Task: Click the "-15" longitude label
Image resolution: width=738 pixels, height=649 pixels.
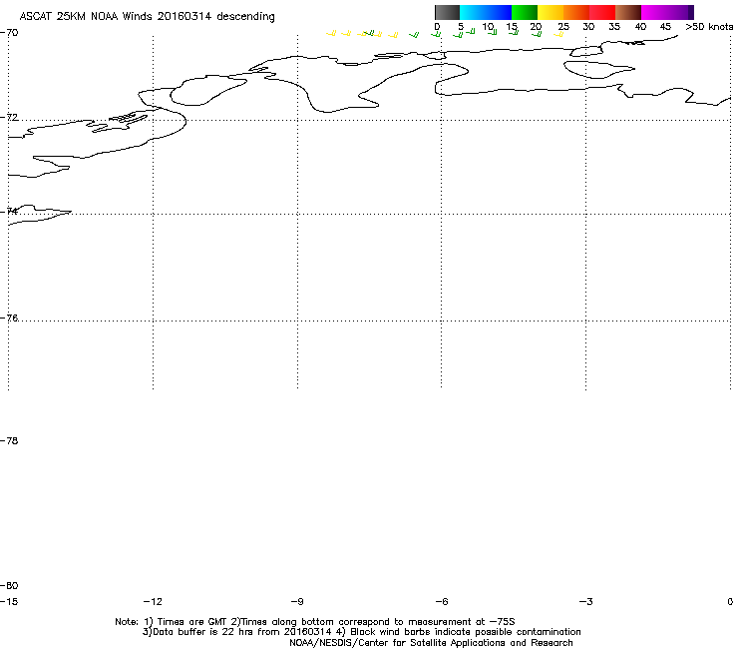Action: point(9,601)
